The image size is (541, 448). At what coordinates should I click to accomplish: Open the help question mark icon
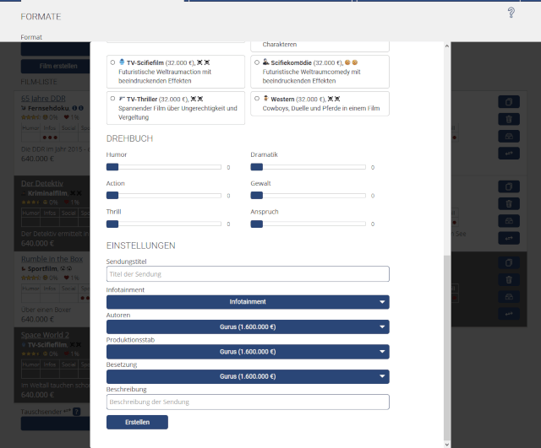pos(511,13)
